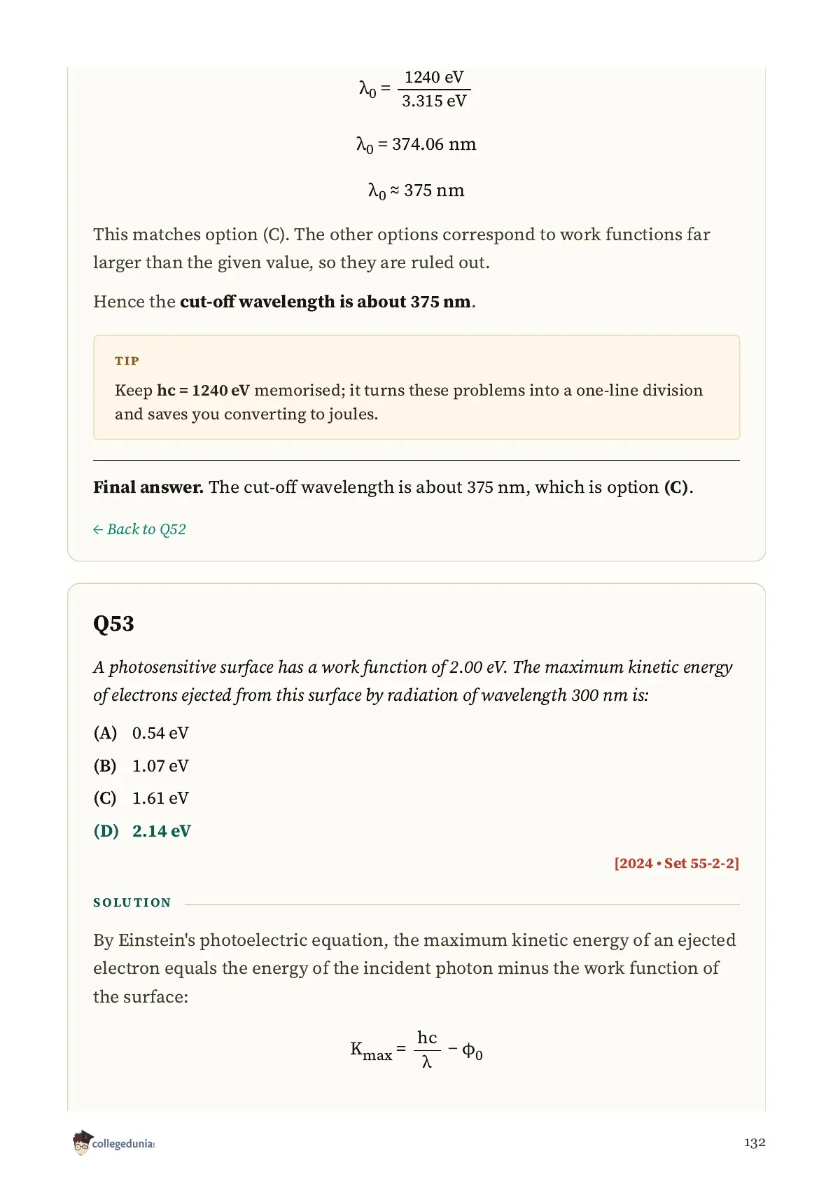Click the collegedunia brand text
The height and width of the screenshot is (1179, 833).
123,1144
